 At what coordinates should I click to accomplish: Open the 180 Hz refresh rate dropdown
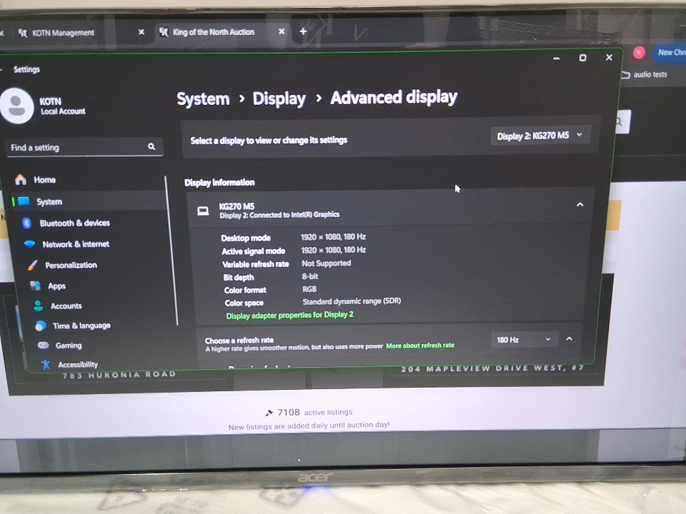coord(524,340)
